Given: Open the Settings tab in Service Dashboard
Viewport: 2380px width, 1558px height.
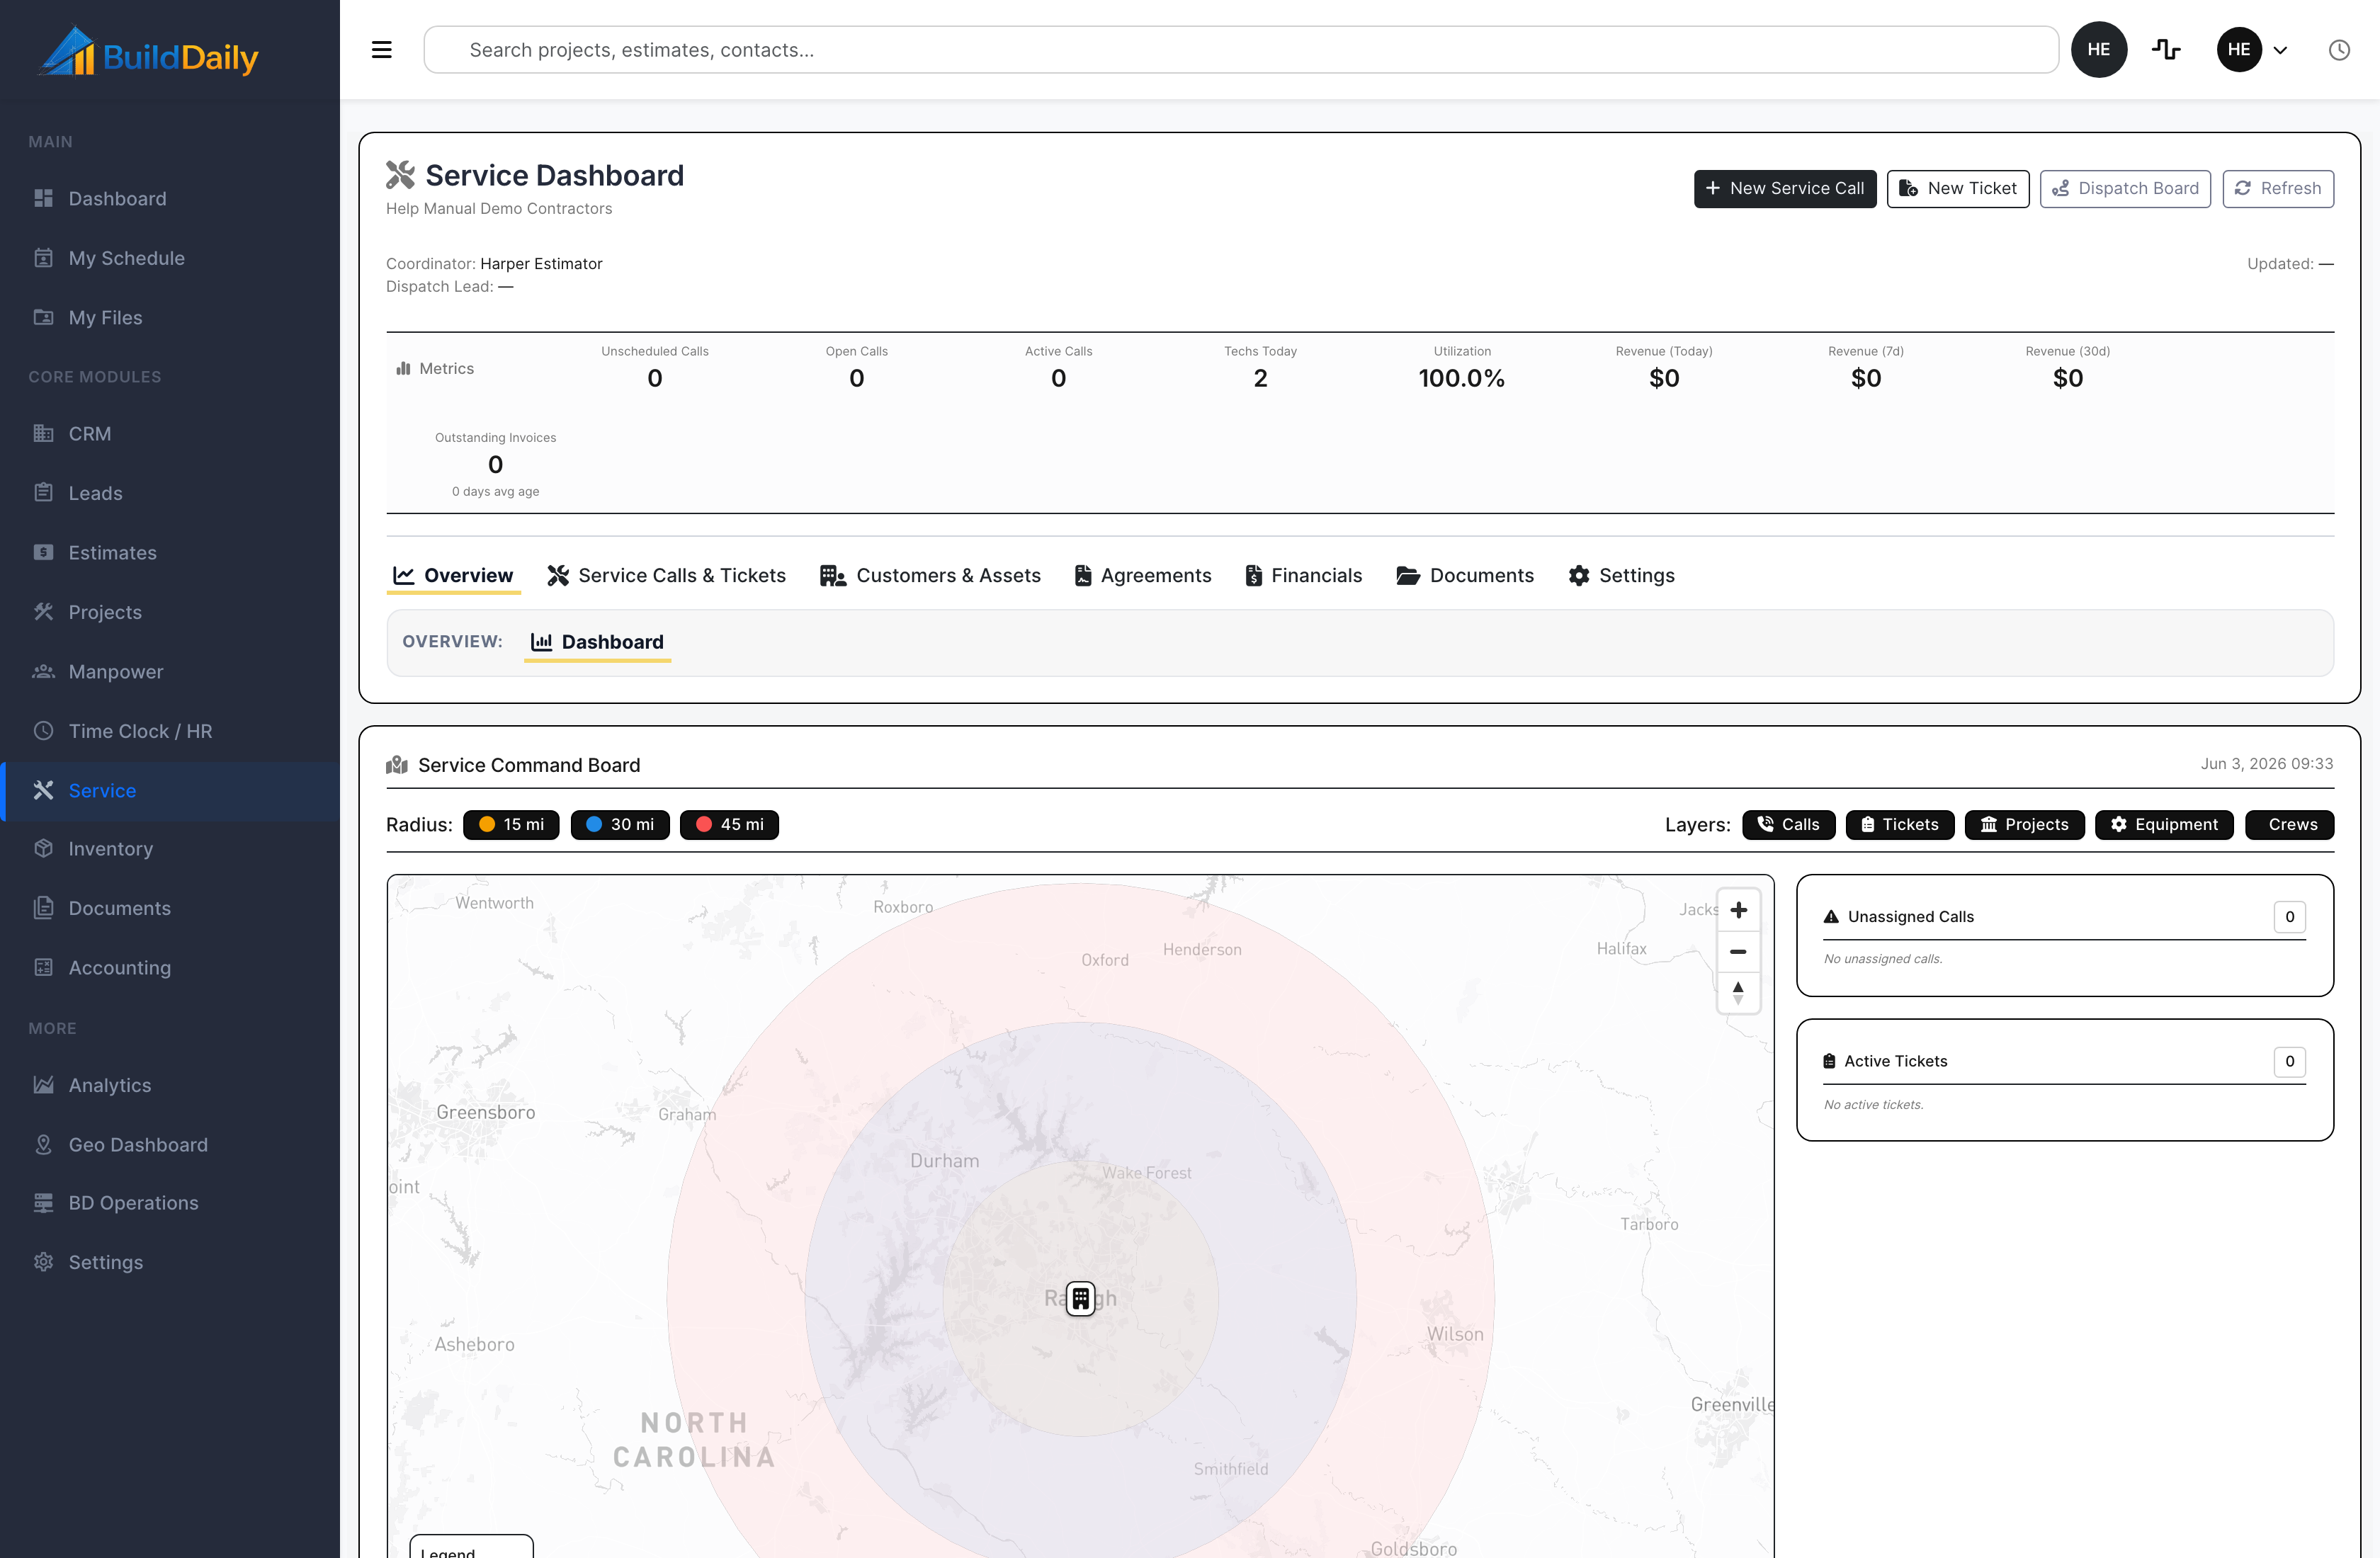Looking at the screenshot, I should pos(1621,575).
